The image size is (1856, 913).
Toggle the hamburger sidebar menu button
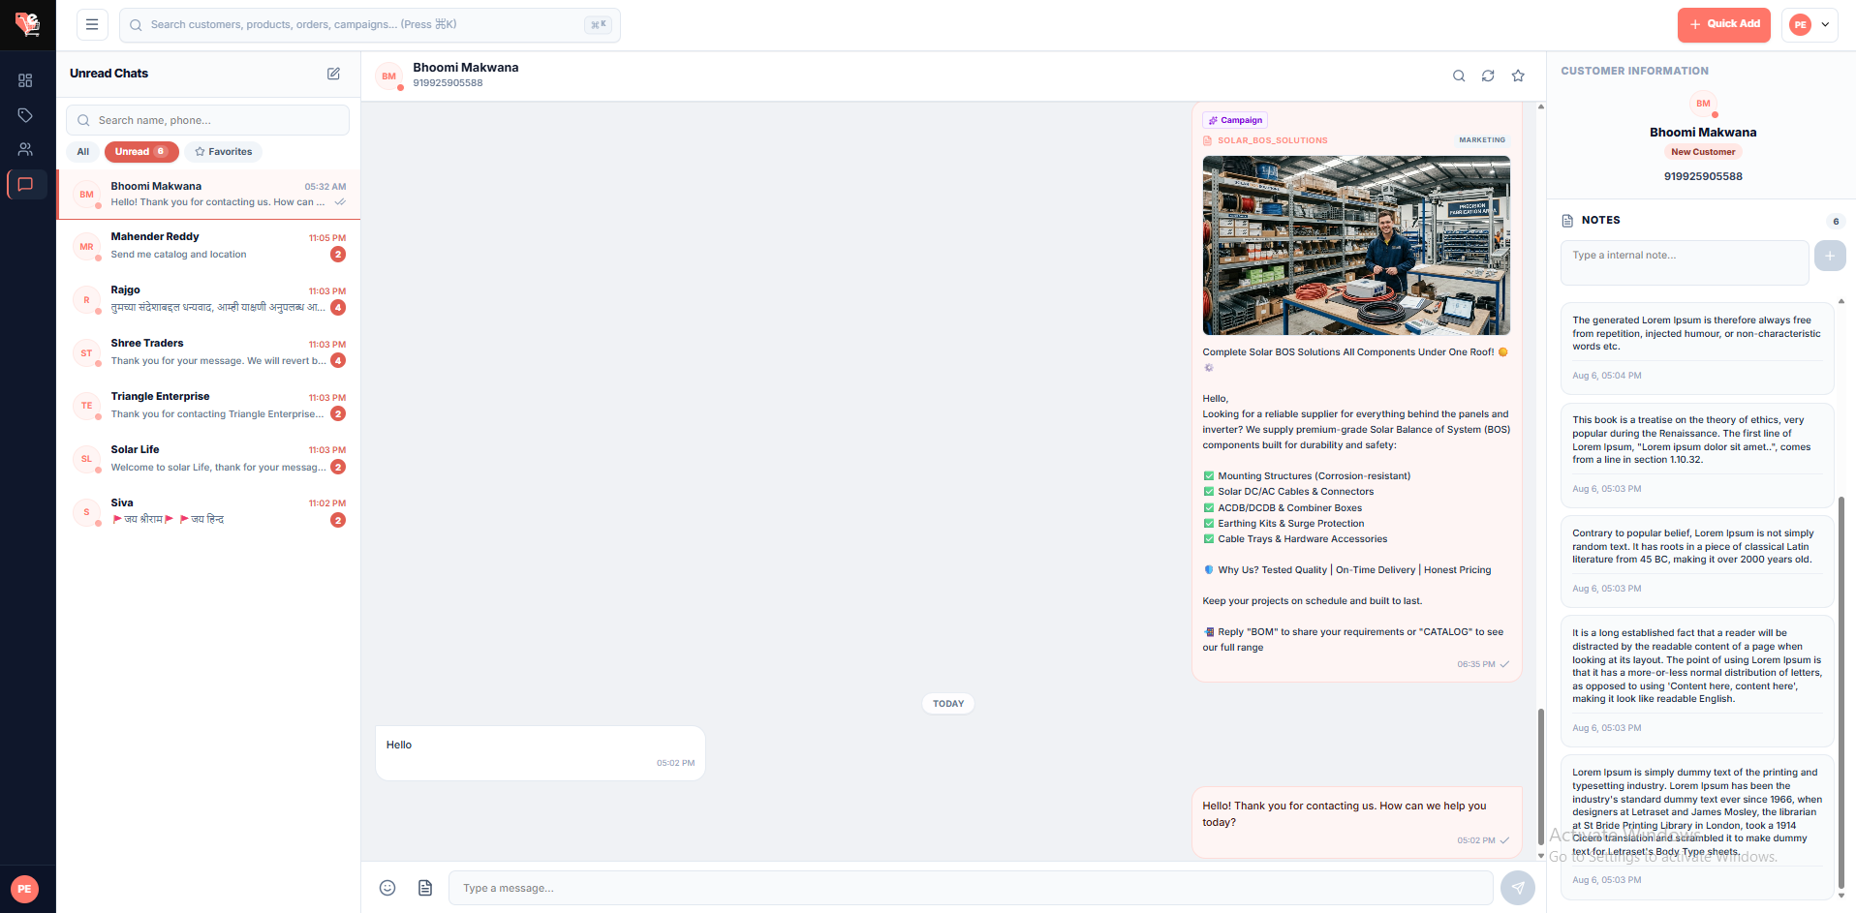92,24
